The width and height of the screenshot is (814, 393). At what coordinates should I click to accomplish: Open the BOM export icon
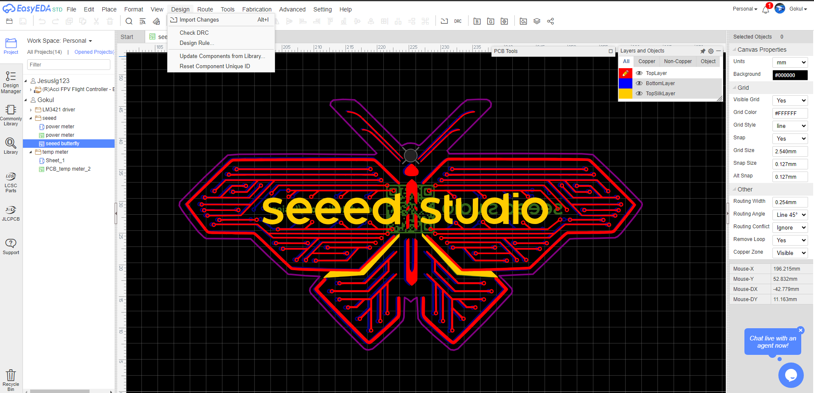point(476,21)
